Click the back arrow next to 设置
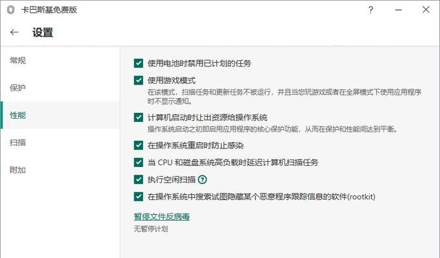The image size is (440, 258). [x=14, y=32]
